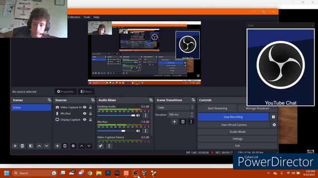Open the Tools menu
318x178 pixels.
(x=86, y=17)
